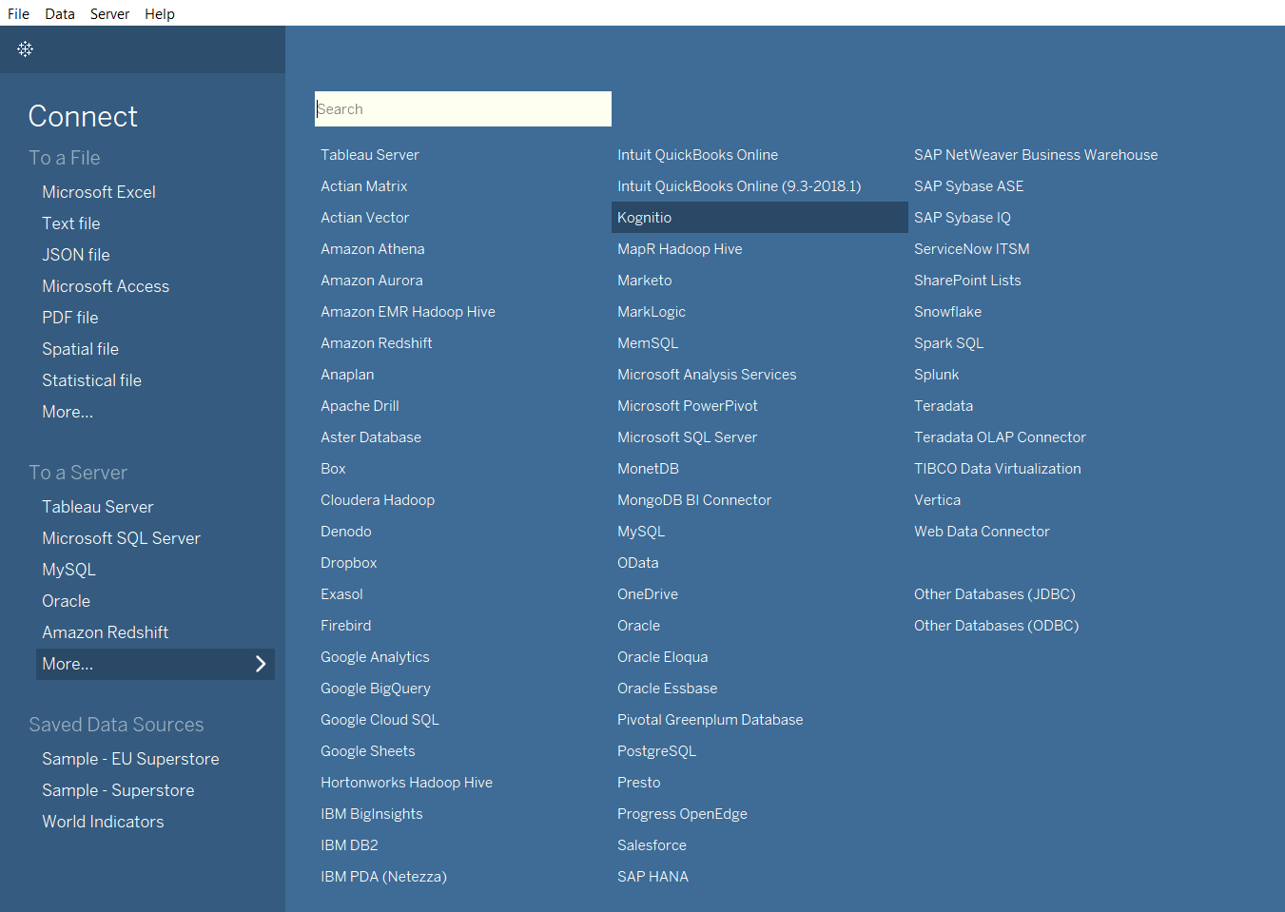Connect to Amazon Athena
This screenshot has width=1285, height=912.
pyautogui.click(x=373, y=249)
